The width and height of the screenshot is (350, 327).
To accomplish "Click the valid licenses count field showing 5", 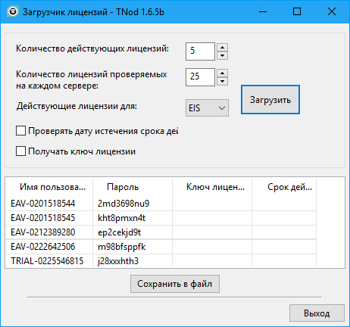I will [x=200, y=51].
